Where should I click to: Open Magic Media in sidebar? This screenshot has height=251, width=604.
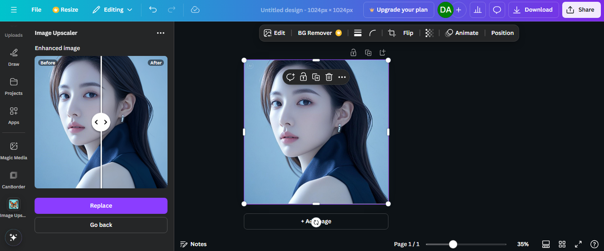(x=14, y=151)
